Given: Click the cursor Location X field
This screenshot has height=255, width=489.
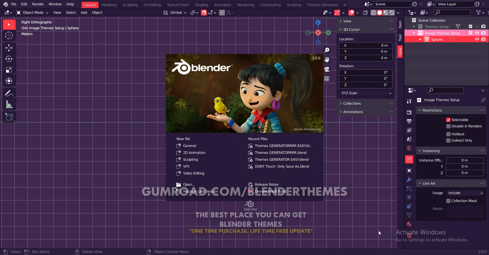Looking at the screenshot, I should pos(366,45).
